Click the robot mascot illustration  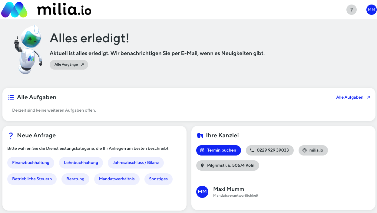pos(28,49)
